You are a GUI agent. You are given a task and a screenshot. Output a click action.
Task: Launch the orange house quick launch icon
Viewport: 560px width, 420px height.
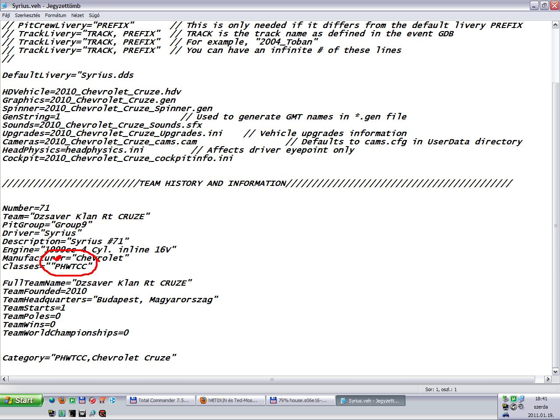tap(102, 400)
